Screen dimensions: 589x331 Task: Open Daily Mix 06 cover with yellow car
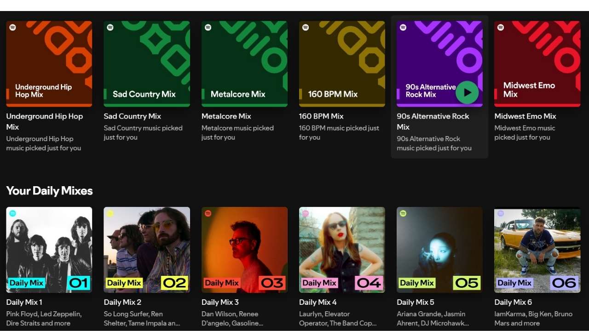[x=537, y=250]
